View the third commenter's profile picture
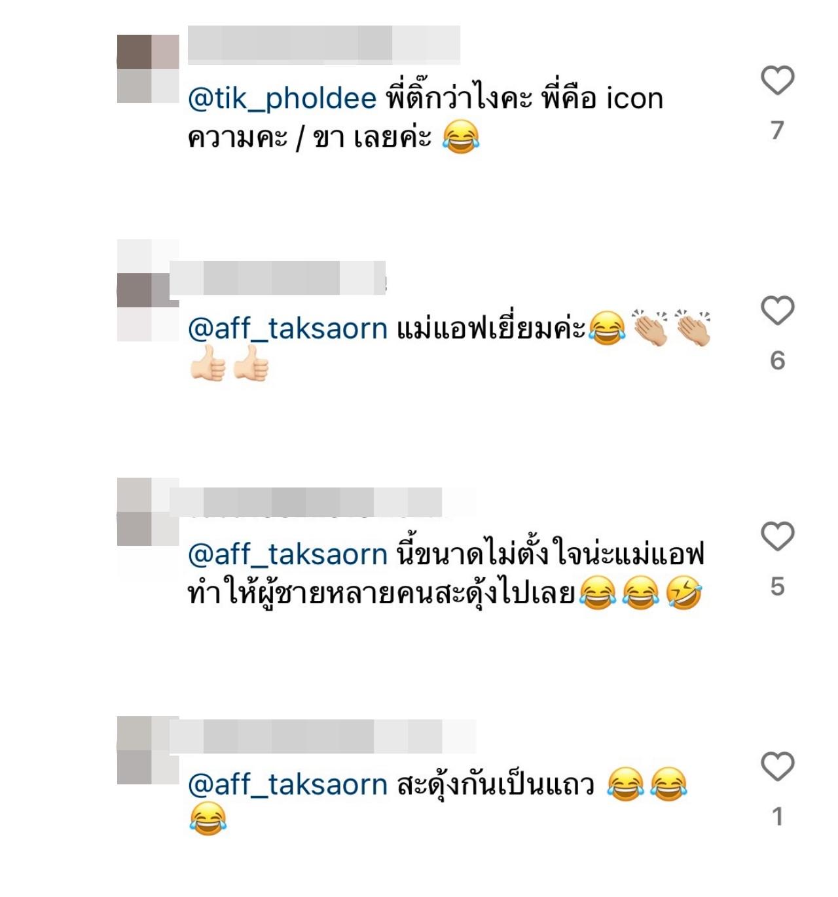Image resolution: width=838 pixels, height=897 pixels. 148,512
